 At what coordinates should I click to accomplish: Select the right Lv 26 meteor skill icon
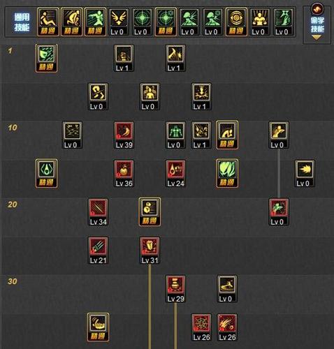coord(227,327)
